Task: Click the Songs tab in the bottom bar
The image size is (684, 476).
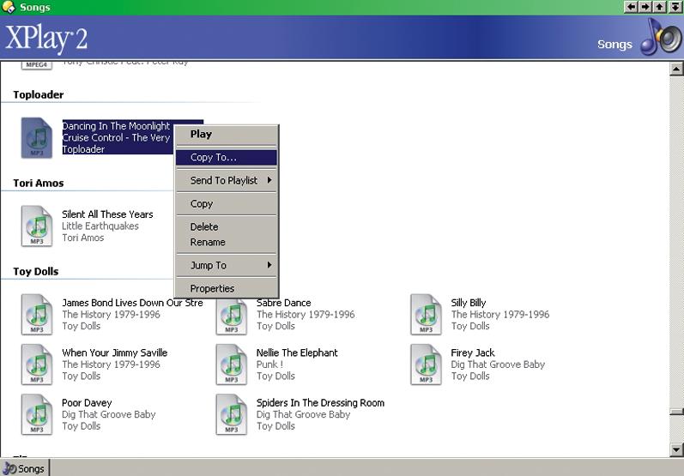Action: pos(25,468)
